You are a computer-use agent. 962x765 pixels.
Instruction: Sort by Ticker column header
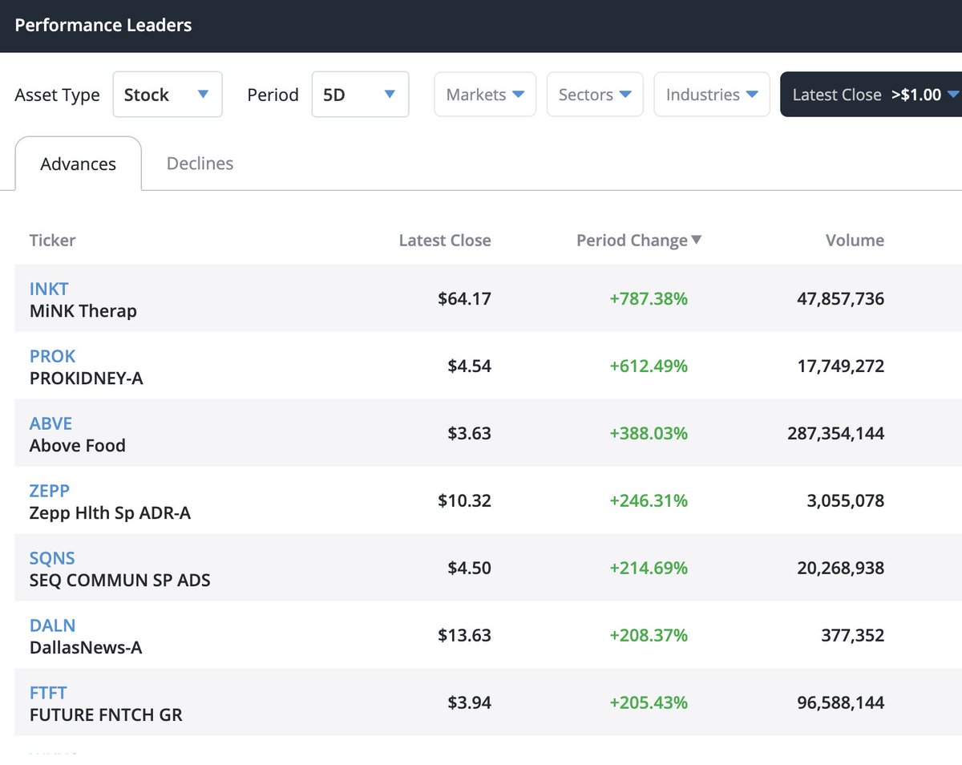pyautogui.click(x=53, y=241)
